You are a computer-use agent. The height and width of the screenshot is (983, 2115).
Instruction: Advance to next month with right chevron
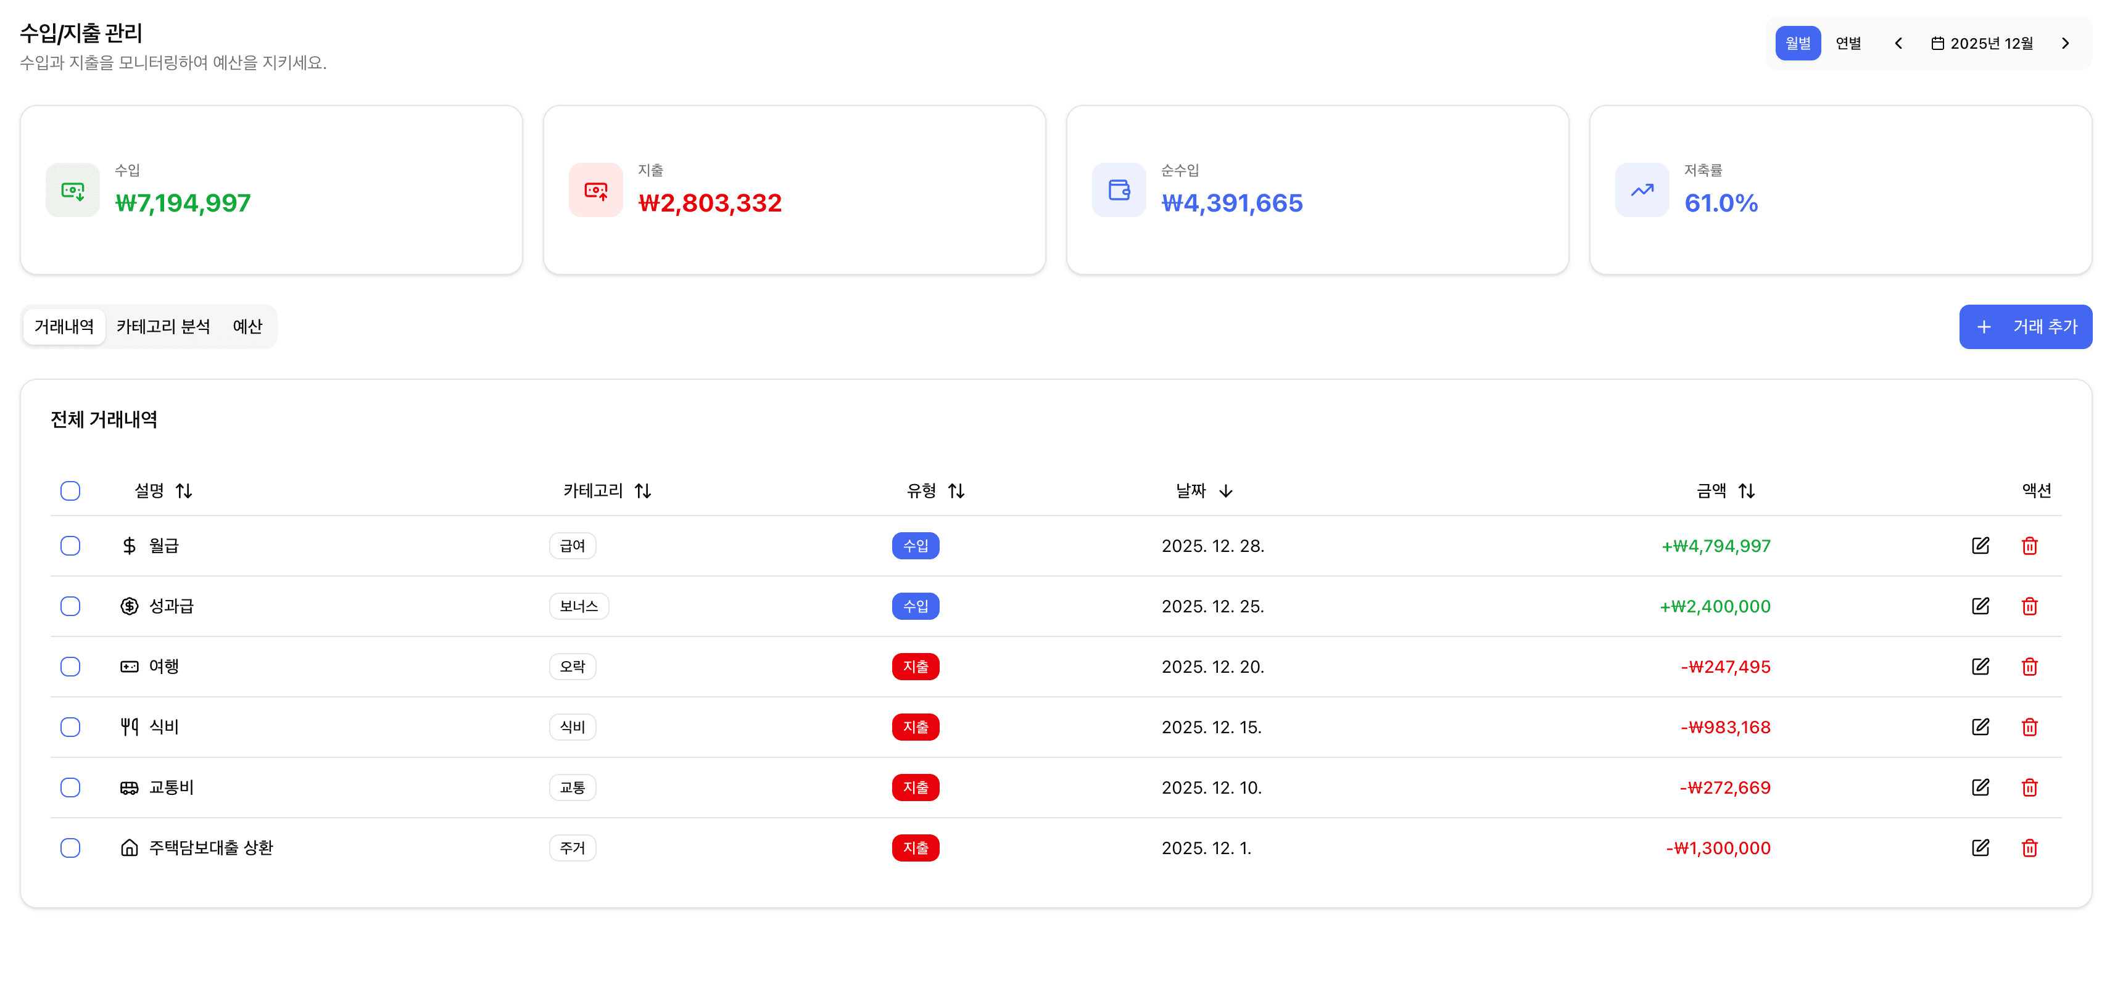click(x=2065, y=44)
